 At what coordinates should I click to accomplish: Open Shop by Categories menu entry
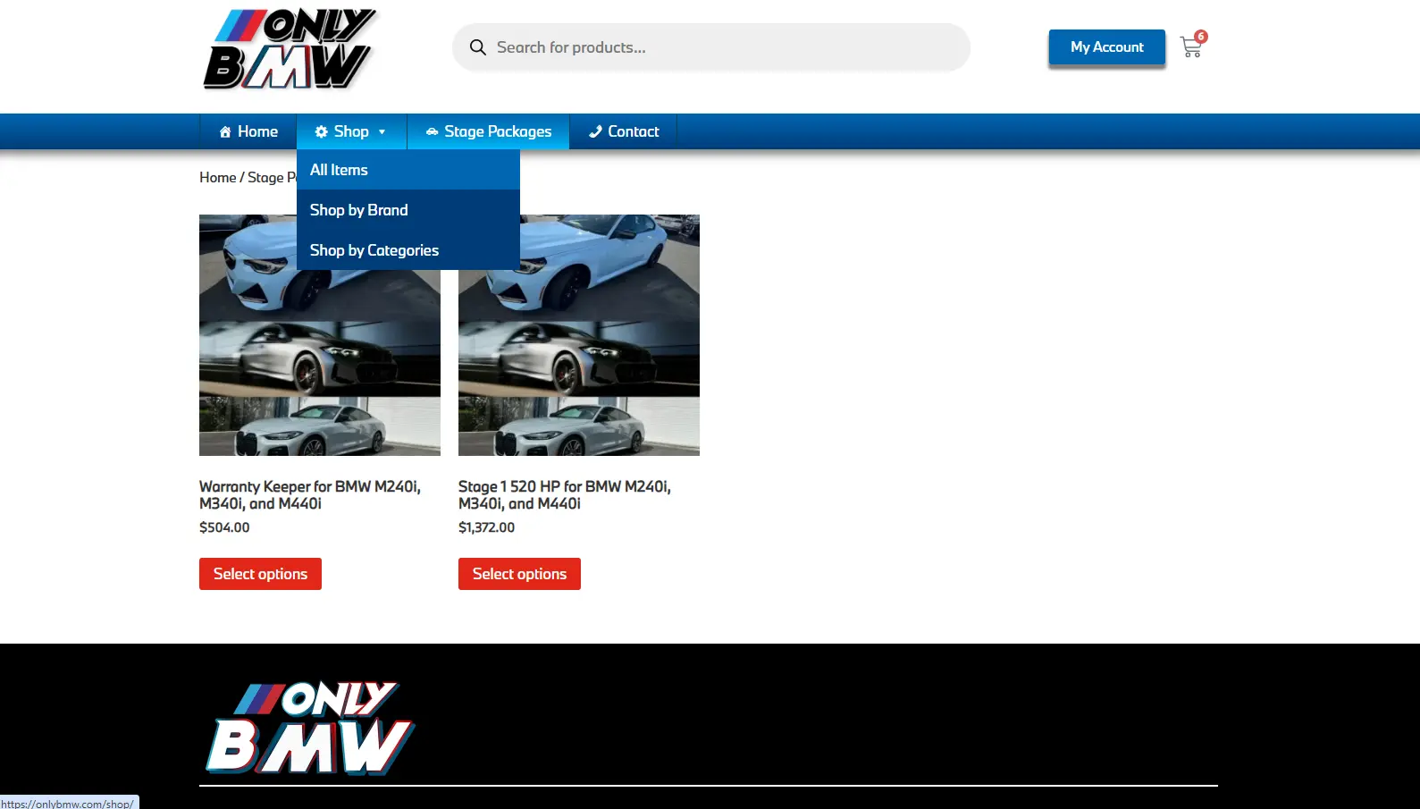pyautogui.click(x=374, y=250)
